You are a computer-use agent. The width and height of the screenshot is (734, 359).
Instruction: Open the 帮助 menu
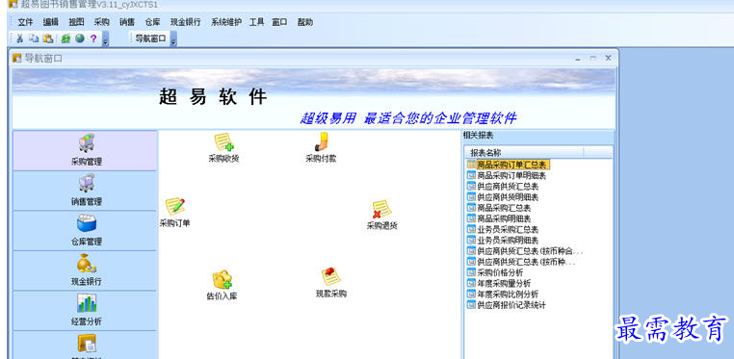point(305,22)
